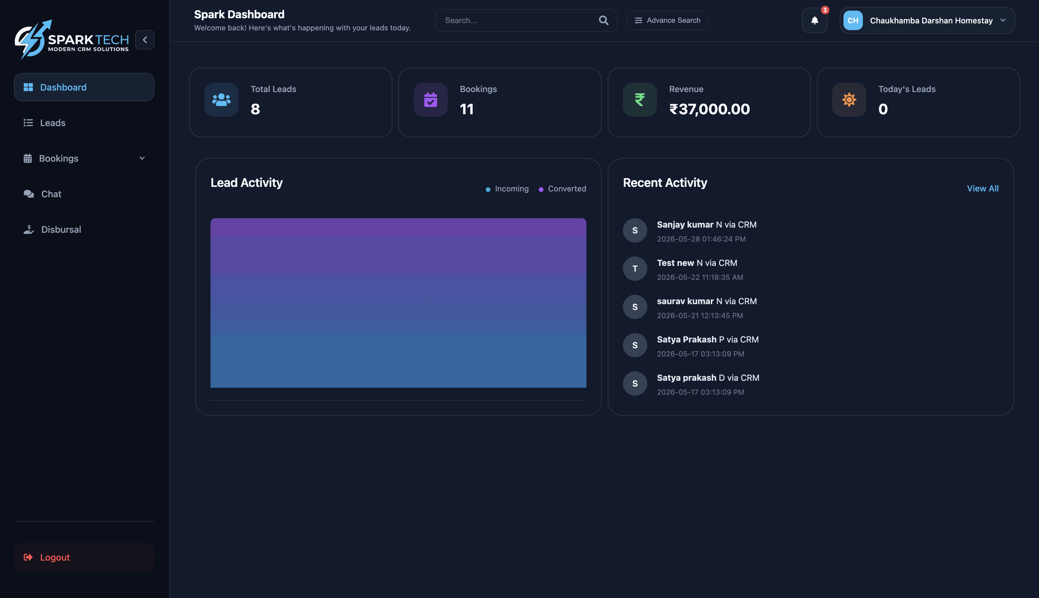Click the SparkTech logo

click(x=72, y=40)
